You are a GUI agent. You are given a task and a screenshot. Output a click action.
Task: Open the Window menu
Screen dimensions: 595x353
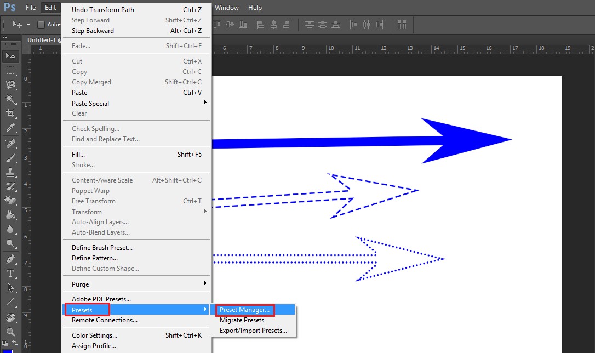[x=226, y=7]
